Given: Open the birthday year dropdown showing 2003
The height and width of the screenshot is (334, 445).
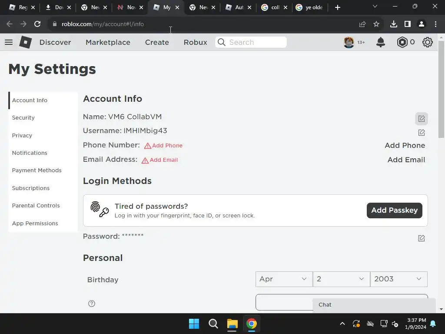Looking at the screenshot, I should coord(399,279).
